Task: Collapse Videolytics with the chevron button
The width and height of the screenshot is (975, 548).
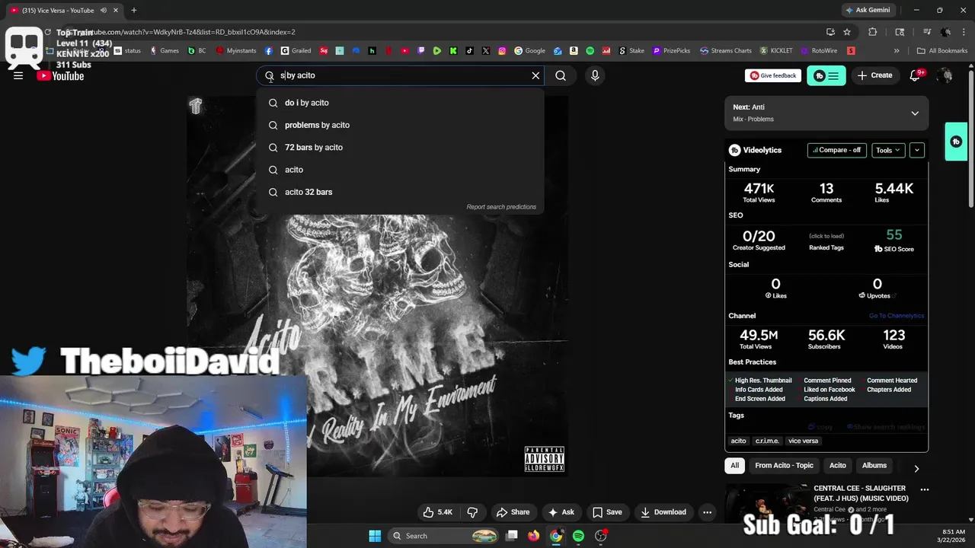Action: (x=917, y=150)
